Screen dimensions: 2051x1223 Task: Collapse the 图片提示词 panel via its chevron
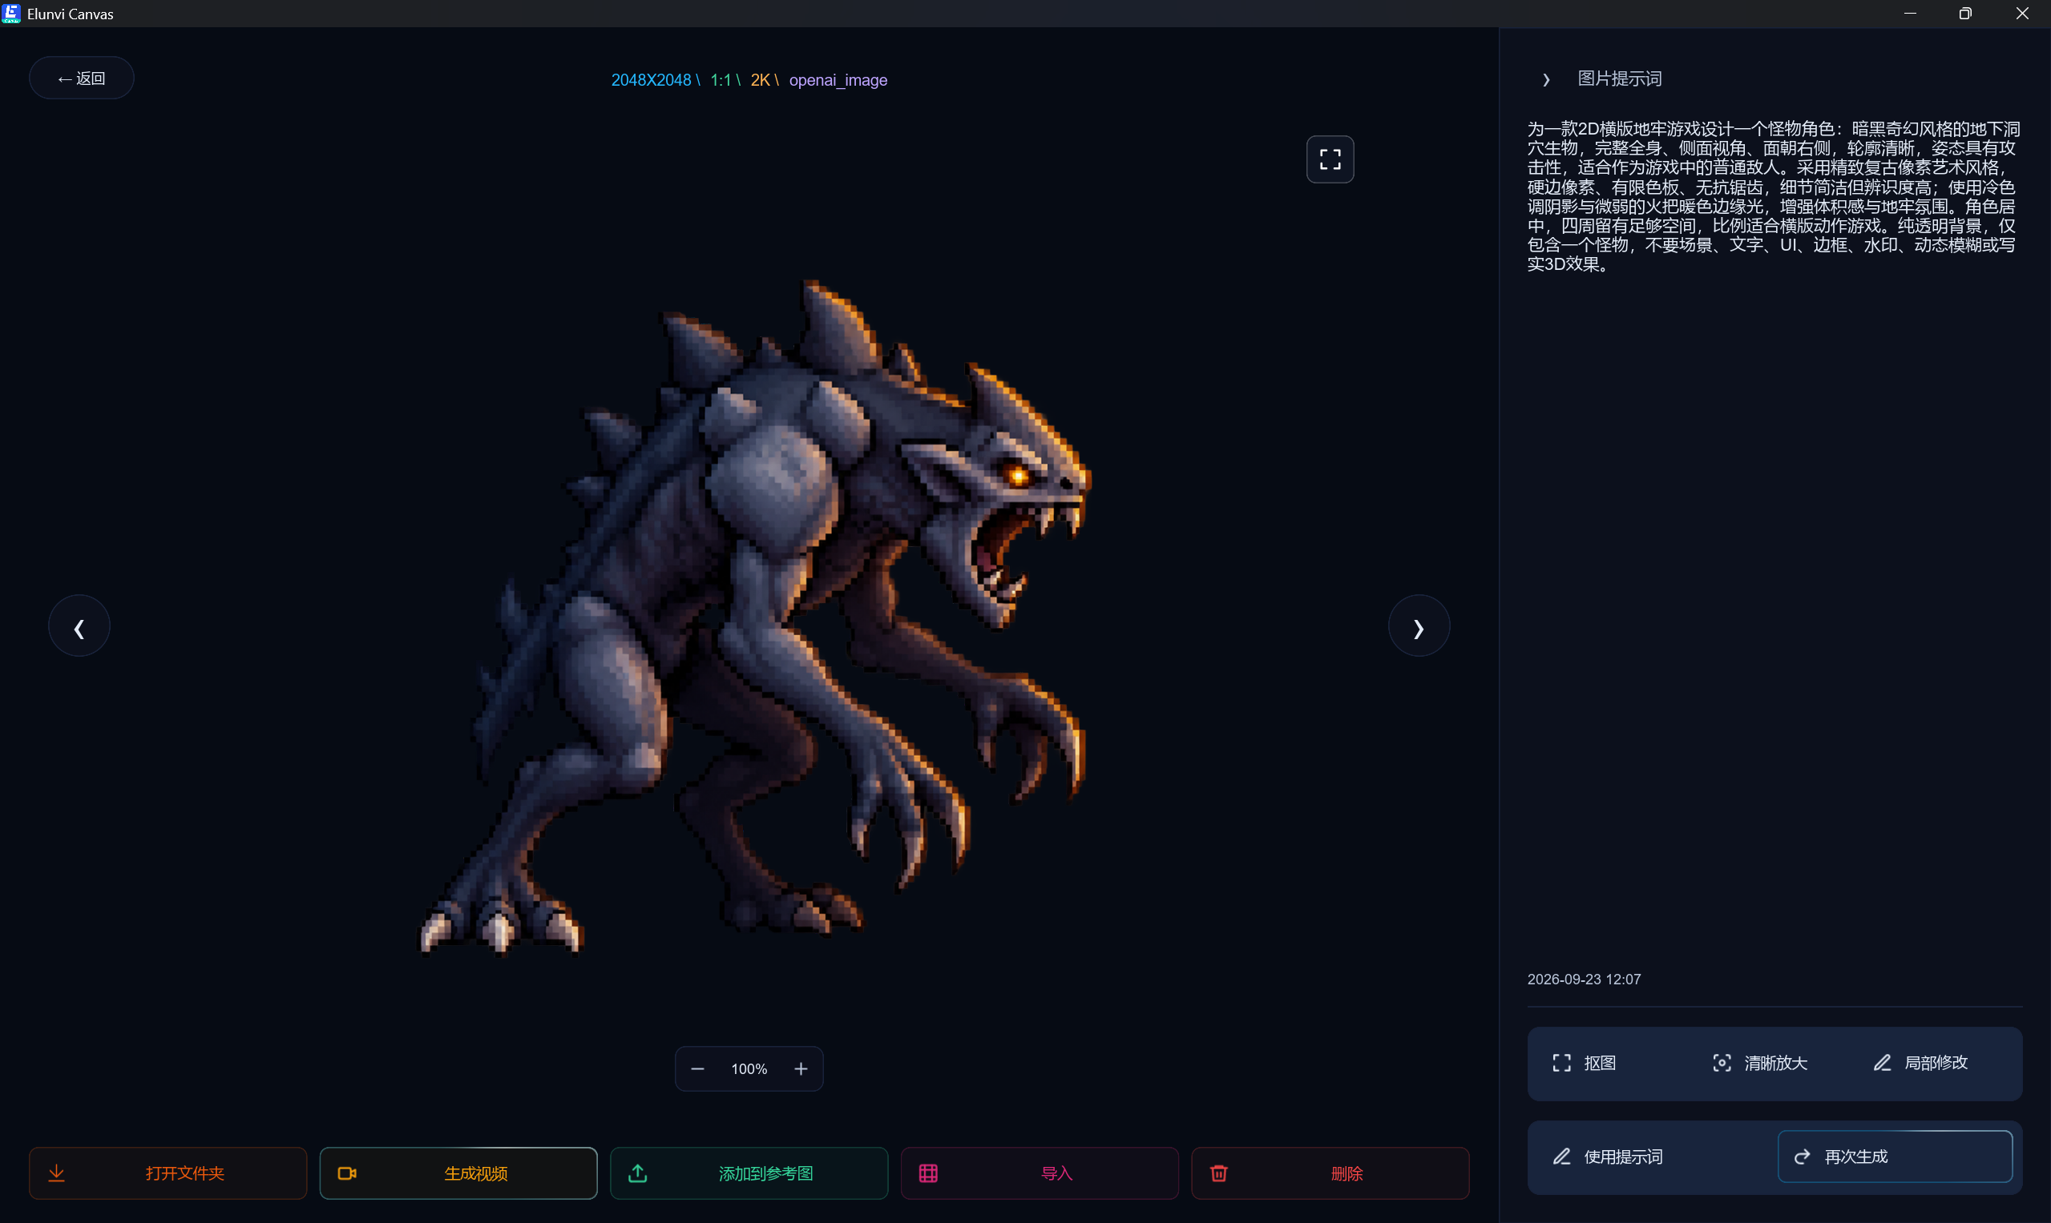click(1545, 79)
